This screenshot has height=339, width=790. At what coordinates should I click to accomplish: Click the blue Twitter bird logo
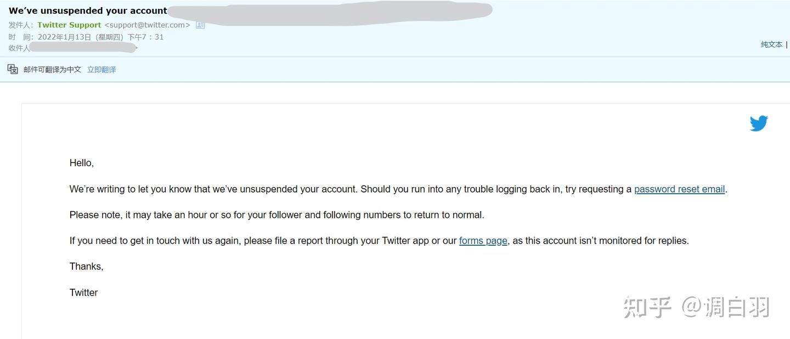[x=759, y=123]
